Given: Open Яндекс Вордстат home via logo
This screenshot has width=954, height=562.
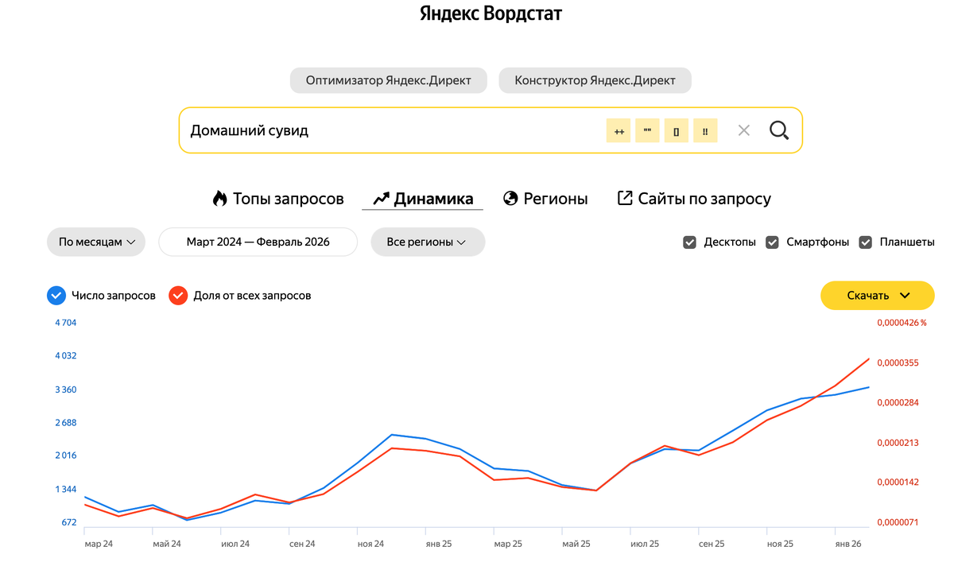Looking at the screenshot, I should tap(491, 14).
